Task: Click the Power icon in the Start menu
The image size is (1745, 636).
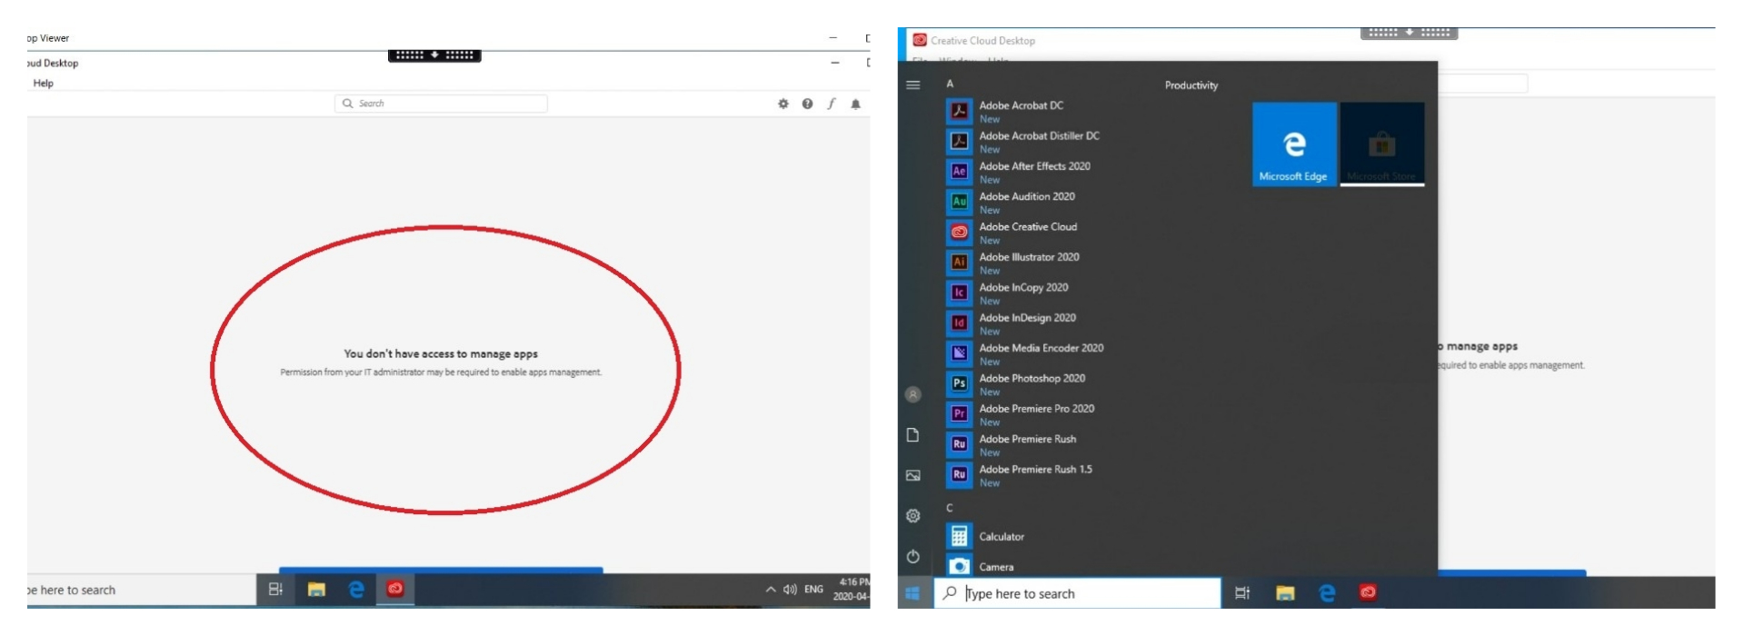Action: (913, 556)
